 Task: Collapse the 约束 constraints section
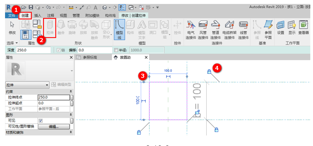pos(71,91)
